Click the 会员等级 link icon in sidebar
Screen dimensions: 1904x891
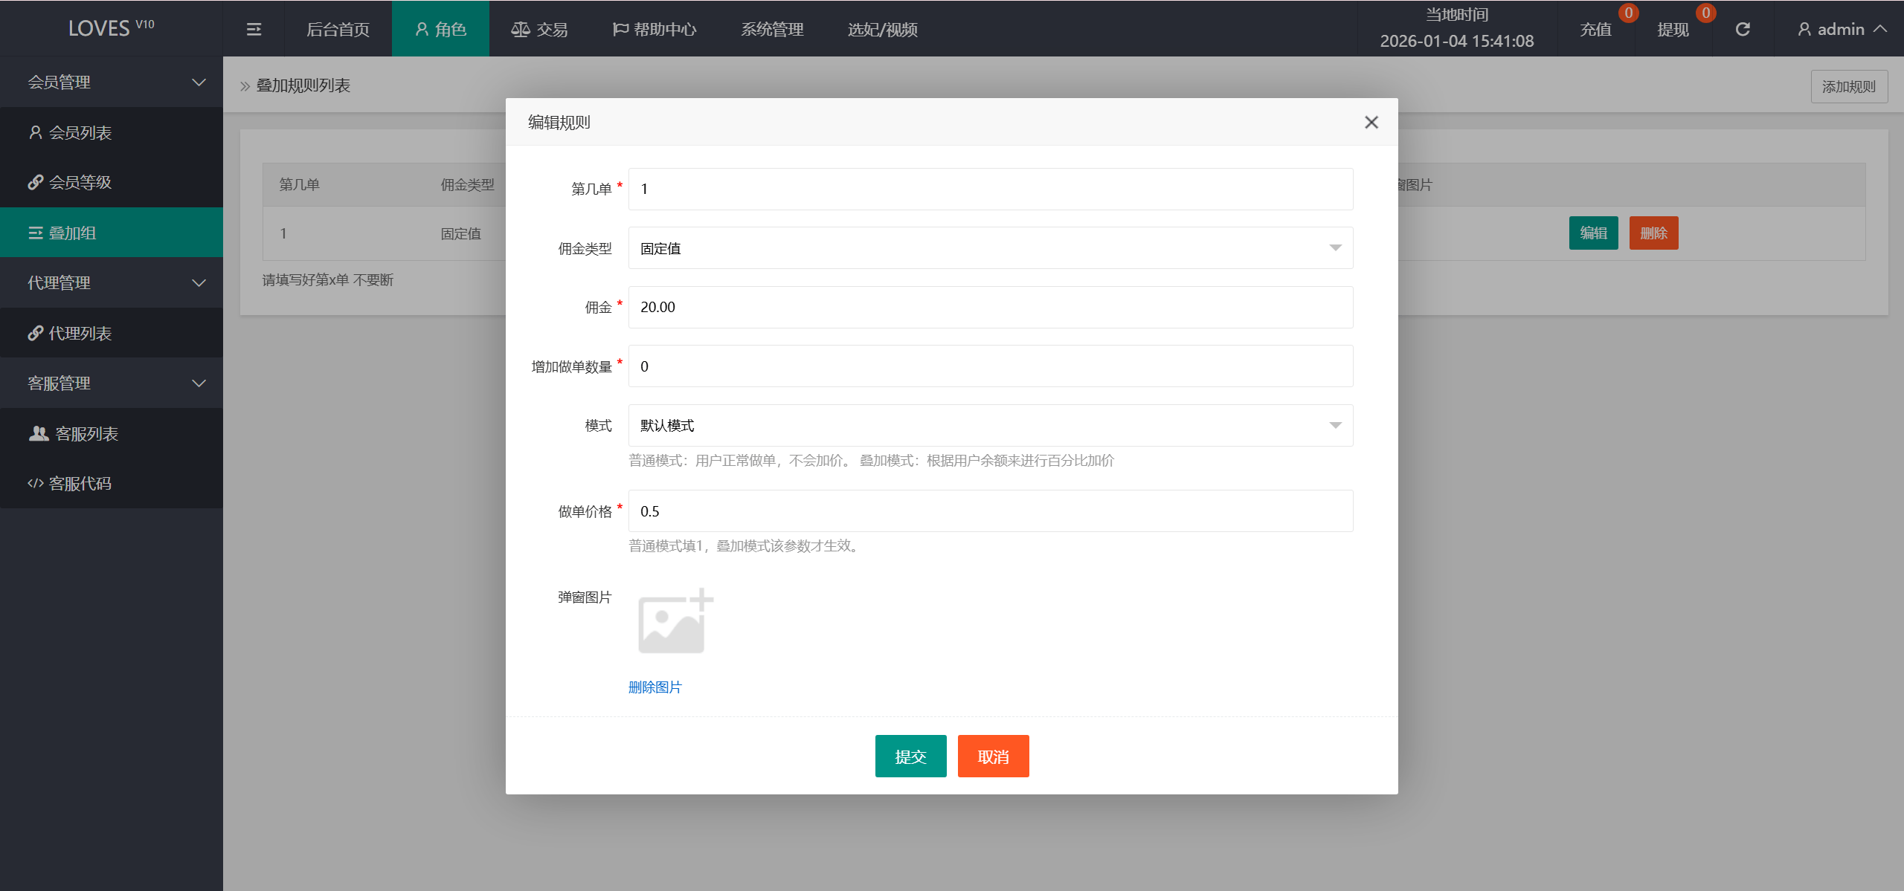pos(35,182)
